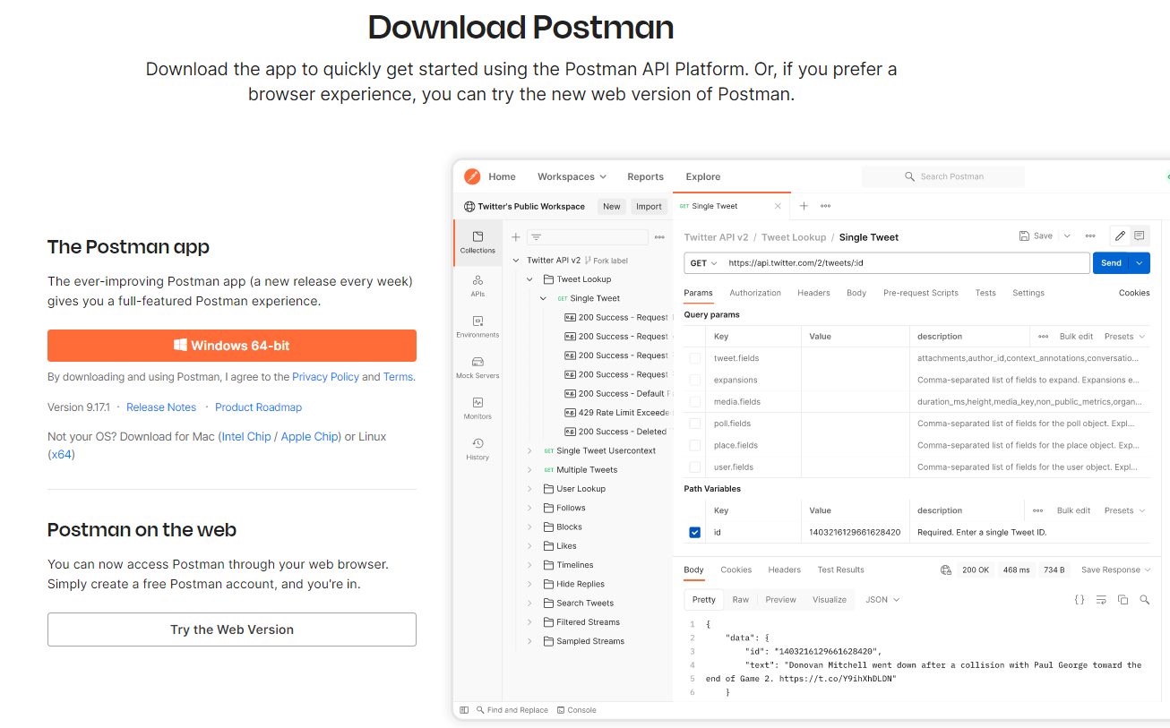Open the comments speech bubble icon
Screen dimensions: 1170x728
1140,236
